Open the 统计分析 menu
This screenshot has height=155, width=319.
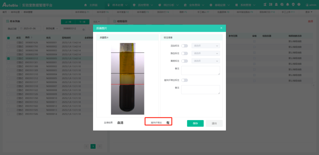click(x=169, y=5)
